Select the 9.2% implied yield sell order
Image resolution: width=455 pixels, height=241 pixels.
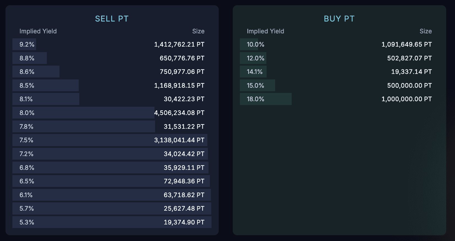click(27, 44)
